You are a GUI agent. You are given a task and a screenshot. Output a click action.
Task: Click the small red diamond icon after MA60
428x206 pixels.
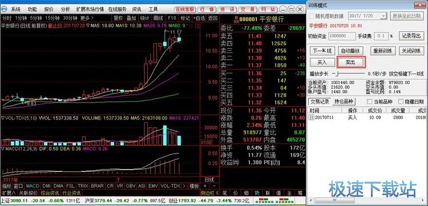pos(190,26)
